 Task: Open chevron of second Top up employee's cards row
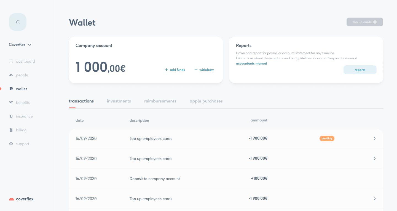click(375, 159)
